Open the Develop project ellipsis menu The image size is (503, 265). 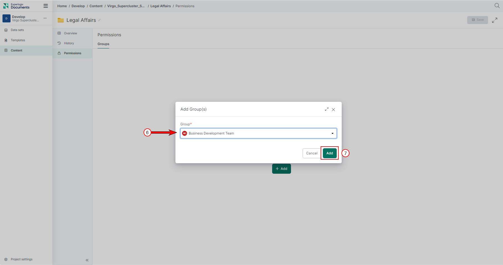click(x=45, y=18)
